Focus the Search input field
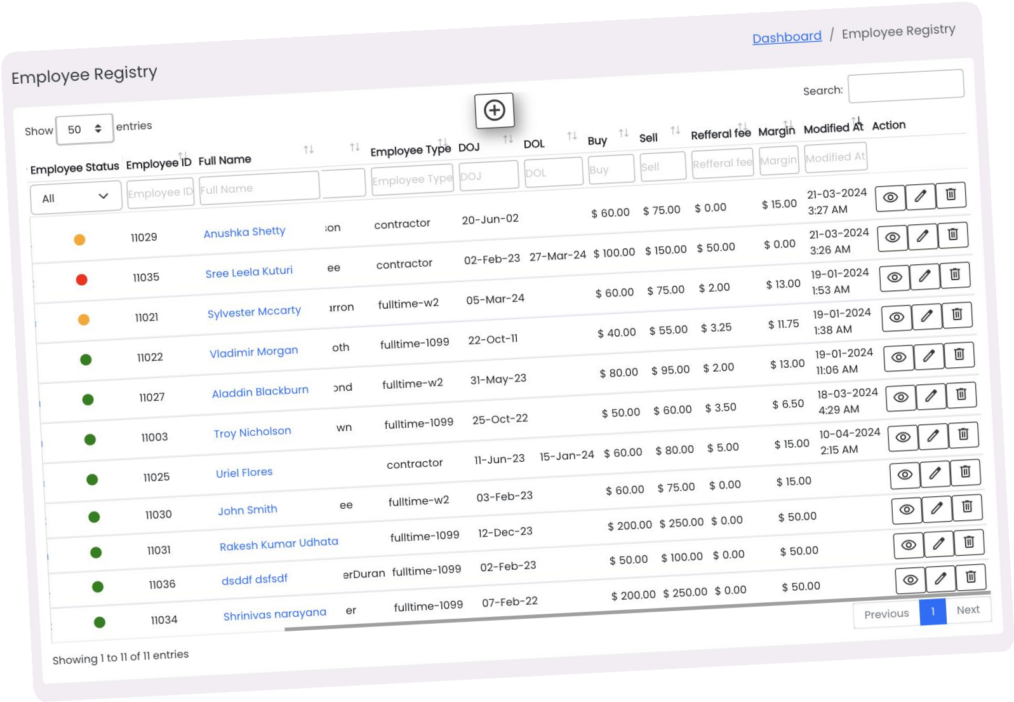 coord(905,86)
